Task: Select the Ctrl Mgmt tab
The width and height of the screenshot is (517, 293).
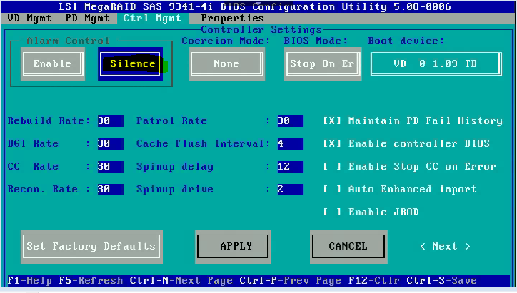Action: (152, 18)
